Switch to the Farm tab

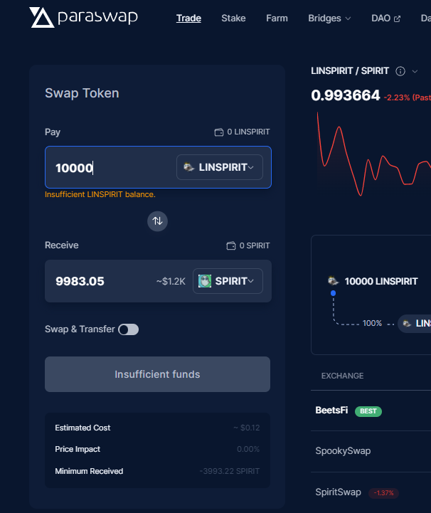277,18
